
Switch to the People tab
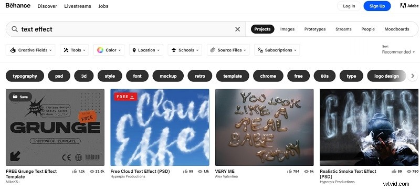[x=368, y=29]
